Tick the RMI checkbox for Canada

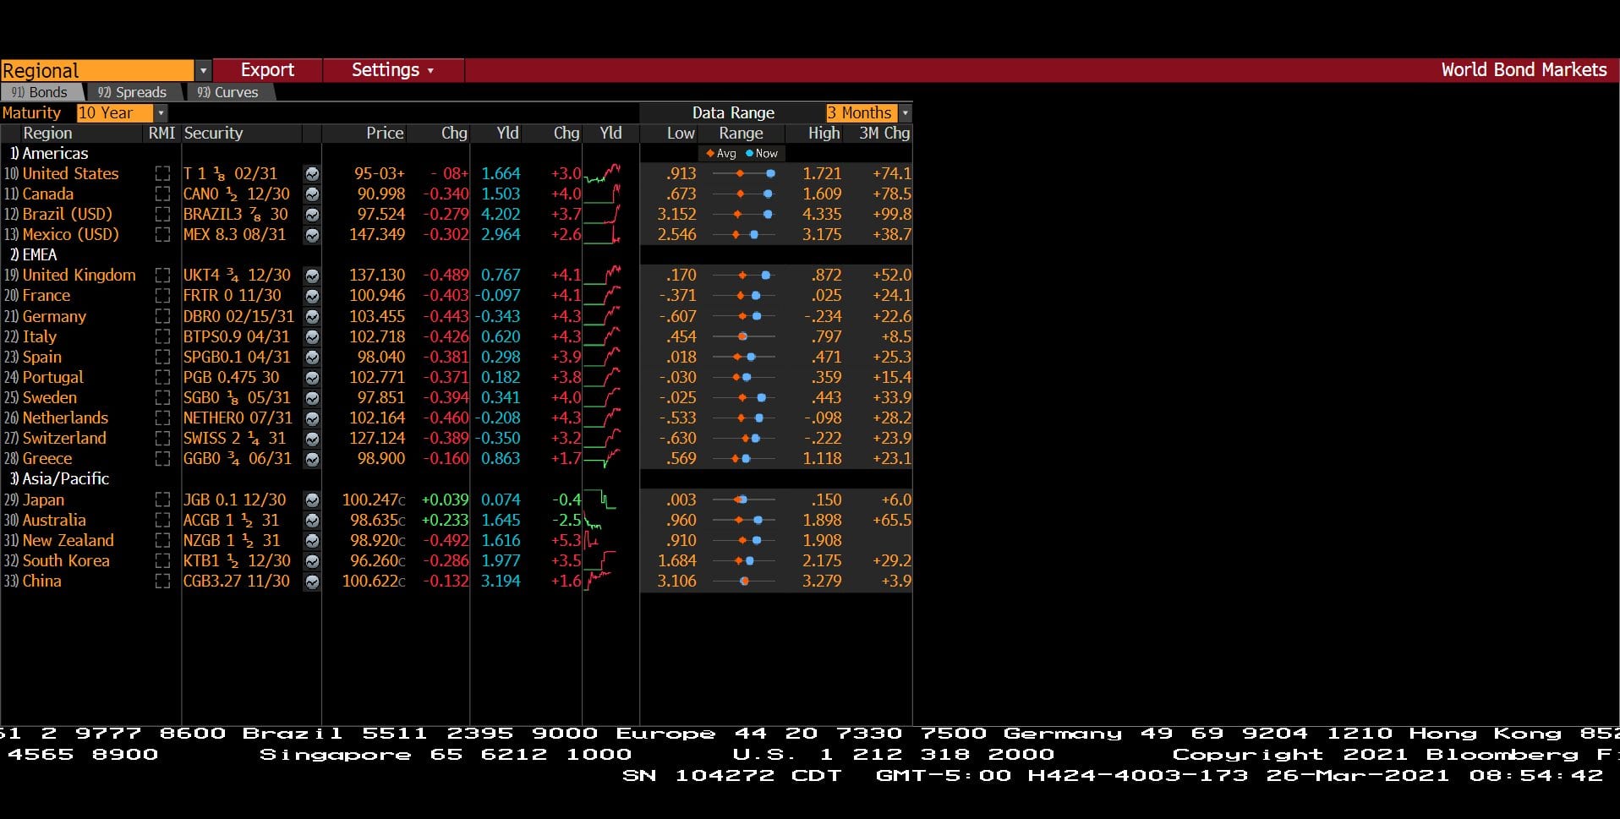point(162,194)
